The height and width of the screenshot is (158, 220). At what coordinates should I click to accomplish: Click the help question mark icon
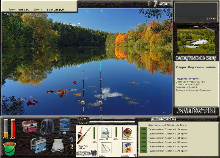pos(155,4)
